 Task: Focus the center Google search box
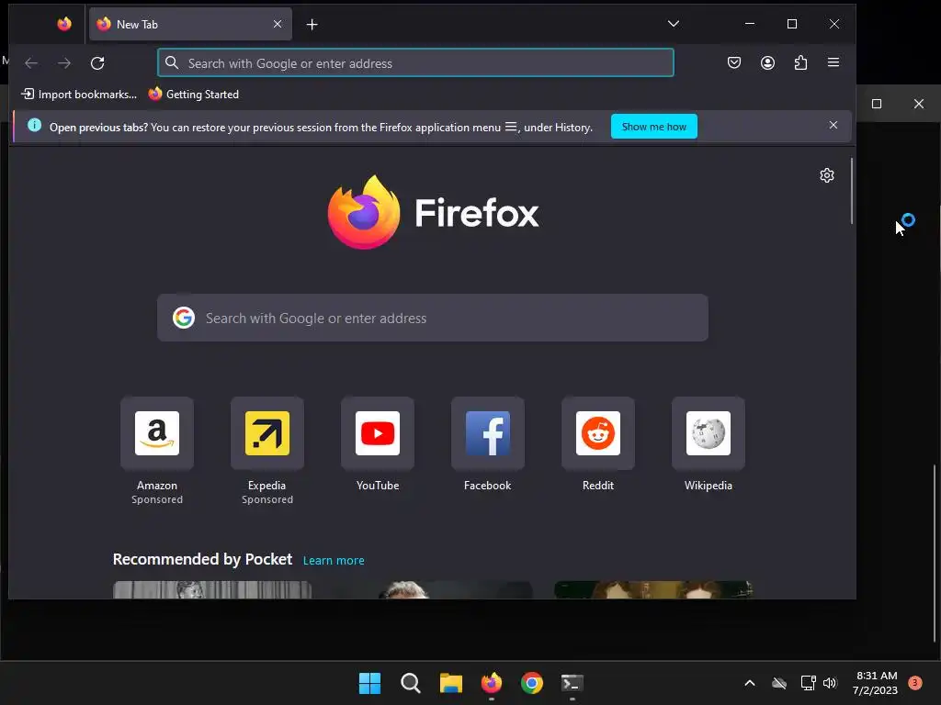[x=433, y=318]
